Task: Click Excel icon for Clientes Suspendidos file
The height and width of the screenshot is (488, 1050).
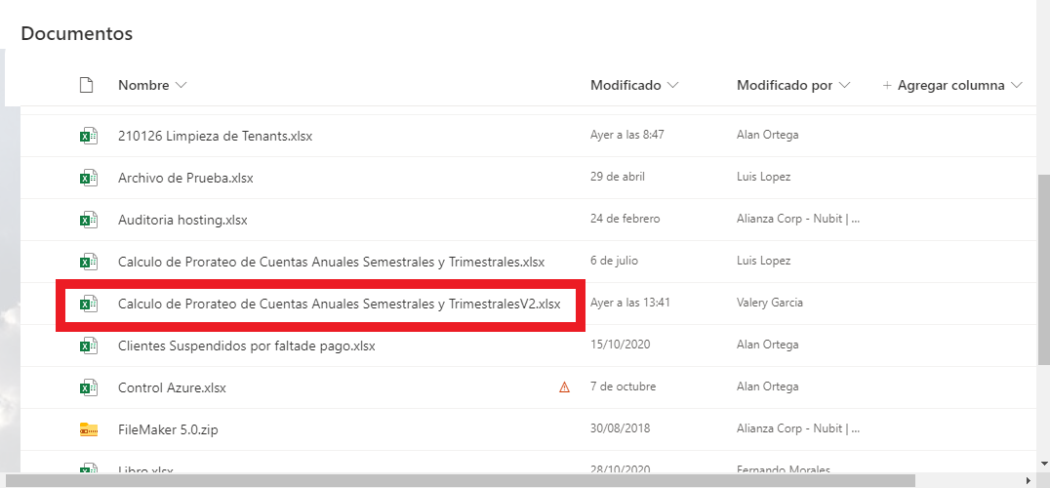Action: point(88,346)
